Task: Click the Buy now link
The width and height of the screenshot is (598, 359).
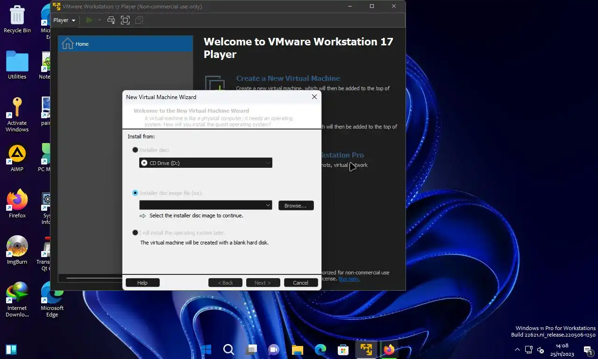Action: pyautogui.click(x=349, y=279)
